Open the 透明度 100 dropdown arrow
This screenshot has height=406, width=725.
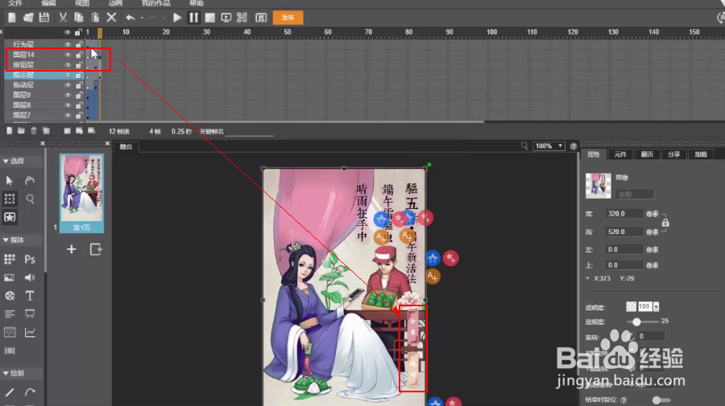(656, 307)
